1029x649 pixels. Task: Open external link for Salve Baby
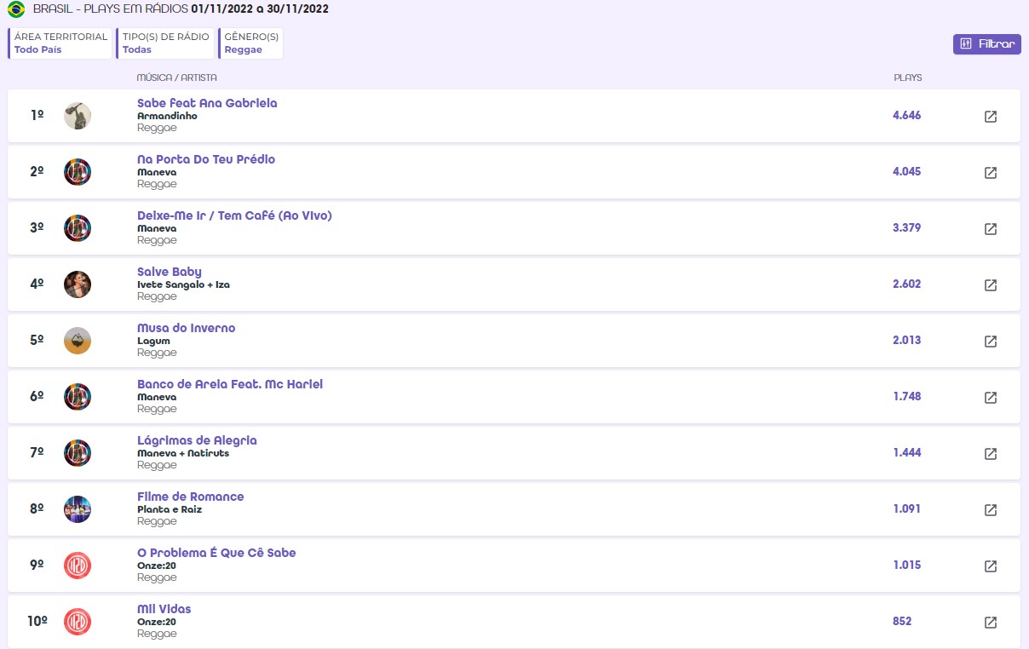pyautogui.click(x=991, y=284)
